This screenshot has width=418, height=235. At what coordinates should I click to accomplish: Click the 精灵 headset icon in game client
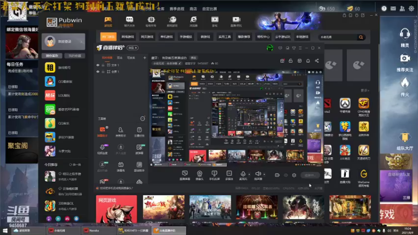404,33
